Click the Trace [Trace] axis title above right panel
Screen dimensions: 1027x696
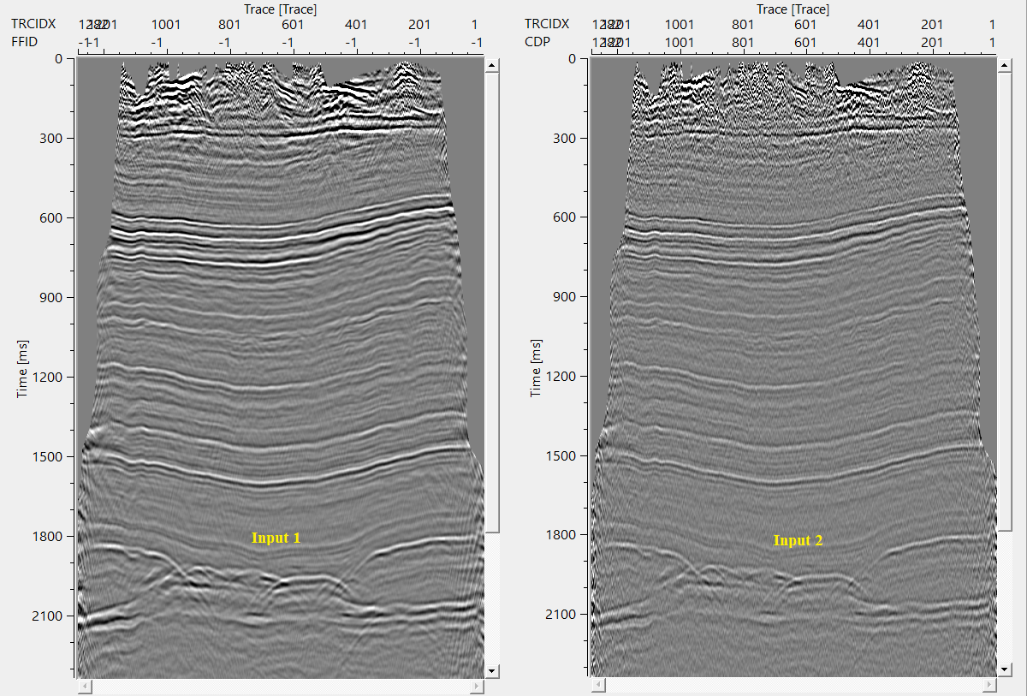[x=793, y=9]
